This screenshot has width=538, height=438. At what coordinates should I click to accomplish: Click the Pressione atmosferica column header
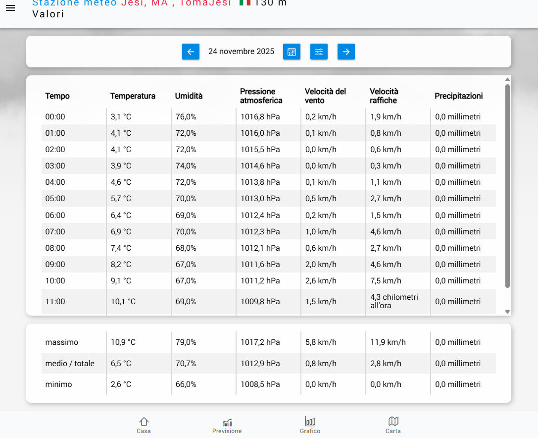(x=261, y=96)
